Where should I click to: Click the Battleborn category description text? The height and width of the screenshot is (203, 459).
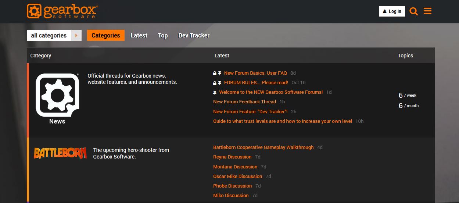(x=131, y=153)
